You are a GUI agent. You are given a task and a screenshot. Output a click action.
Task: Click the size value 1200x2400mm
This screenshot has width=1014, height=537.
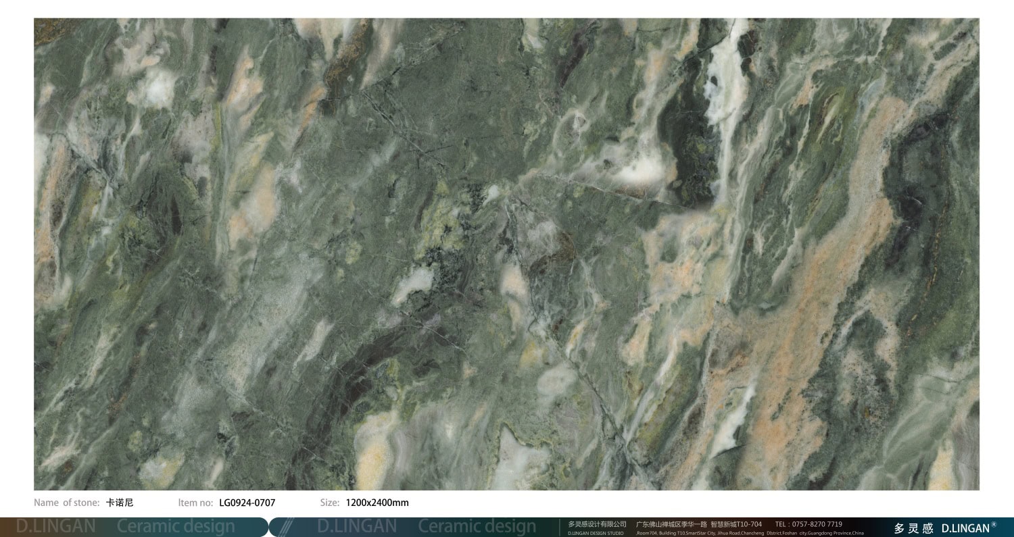pyautogui.click(x=377, y=503)
